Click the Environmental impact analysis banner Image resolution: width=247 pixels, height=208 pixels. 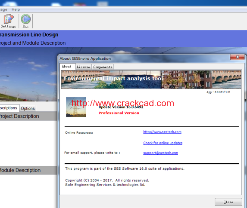point(151,80)
